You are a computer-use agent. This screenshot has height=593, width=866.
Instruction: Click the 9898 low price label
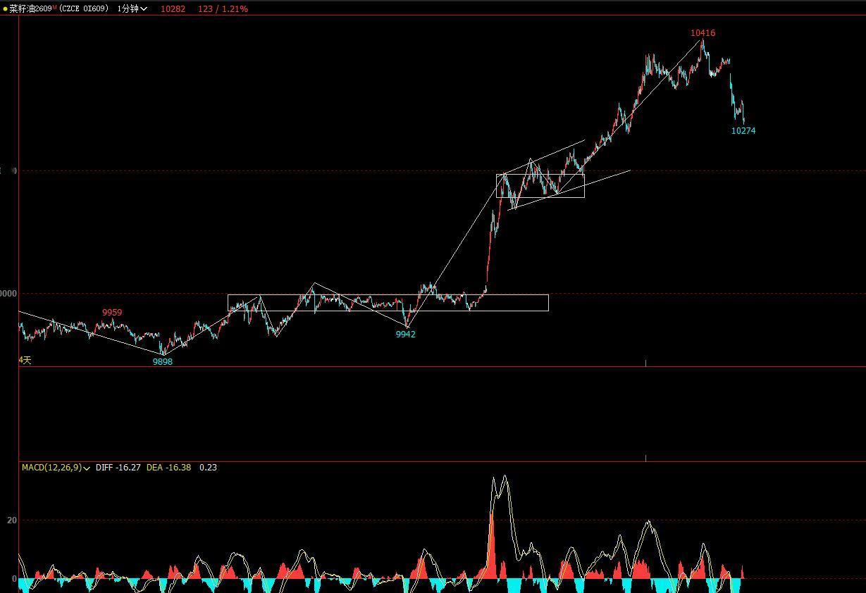coord(163,362)
